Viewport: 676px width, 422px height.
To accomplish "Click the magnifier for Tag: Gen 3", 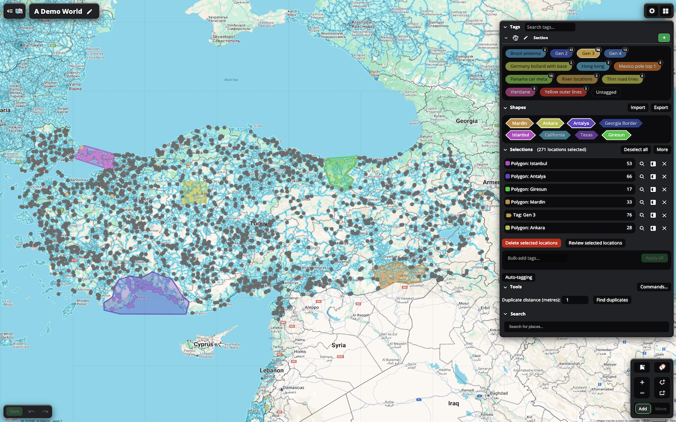I will pyautogui.click(x=642, y=215).
